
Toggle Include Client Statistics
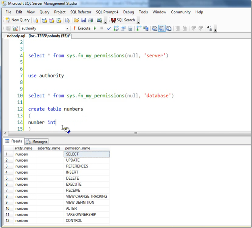pos(146,28)
